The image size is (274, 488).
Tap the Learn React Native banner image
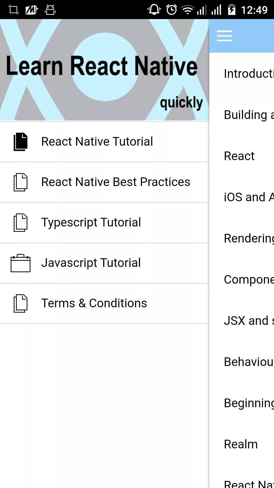[x=105, y=70]
